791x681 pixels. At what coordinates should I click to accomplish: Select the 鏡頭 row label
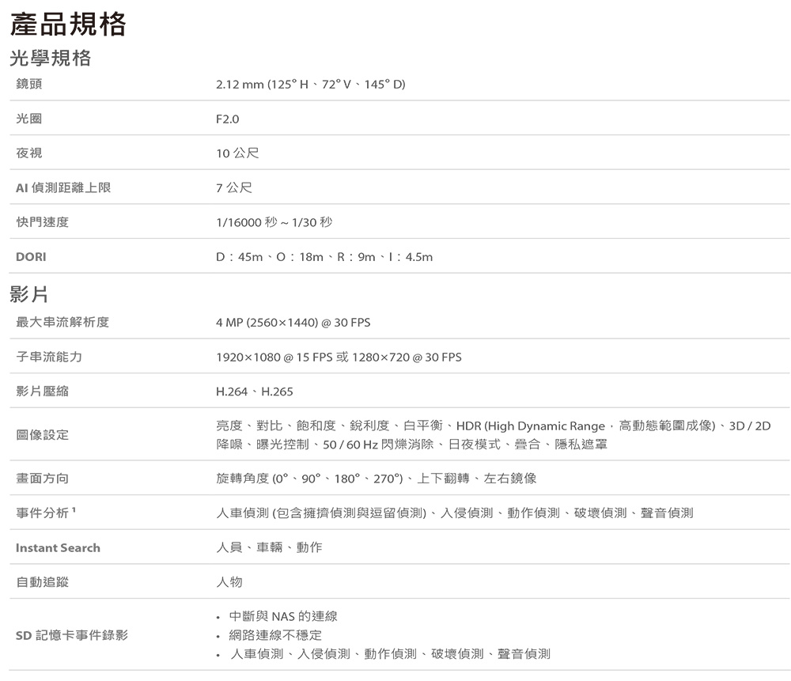click(29, 84)
